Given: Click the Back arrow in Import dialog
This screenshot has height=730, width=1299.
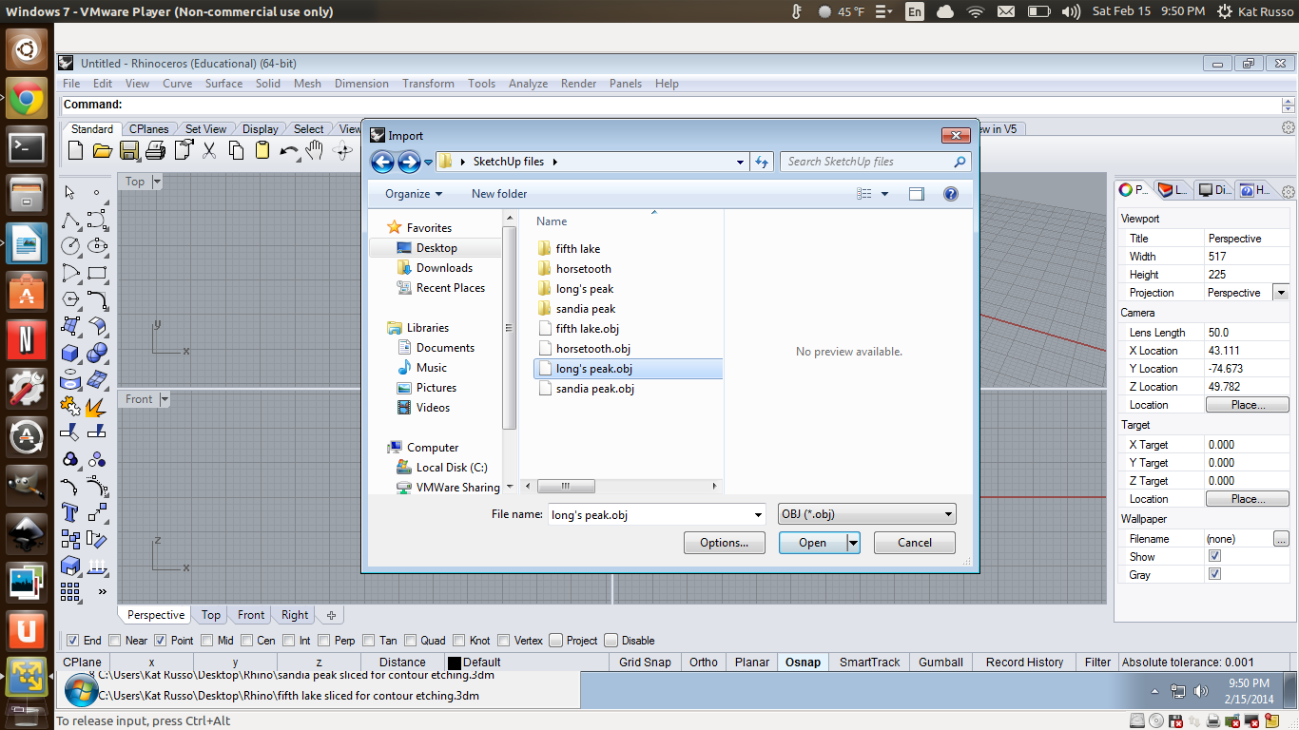Looking at the screenshot, I should pos(382,162).
